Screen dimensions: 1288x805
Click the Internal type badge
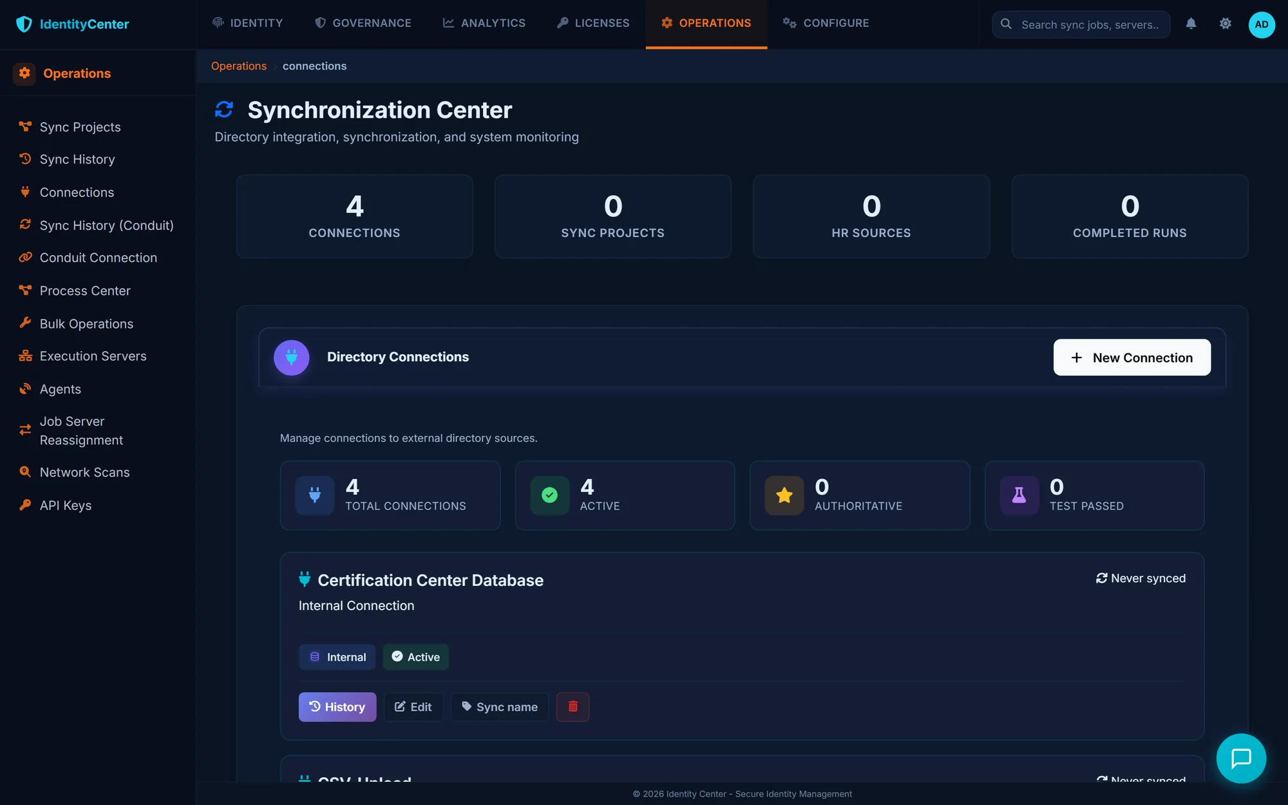pyautogui.click(x=337, y=657)
